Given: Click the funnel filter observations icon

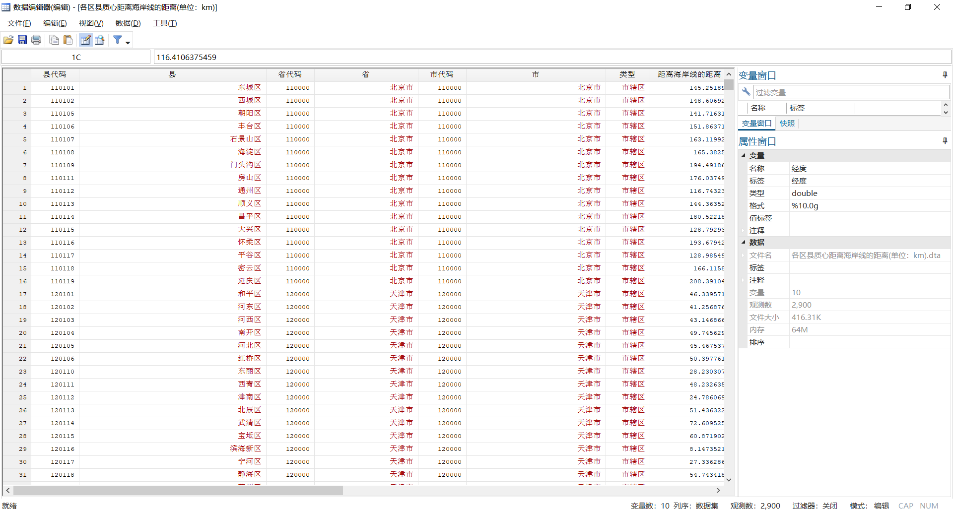Looking at the screenshot, I should pos(118,40).
